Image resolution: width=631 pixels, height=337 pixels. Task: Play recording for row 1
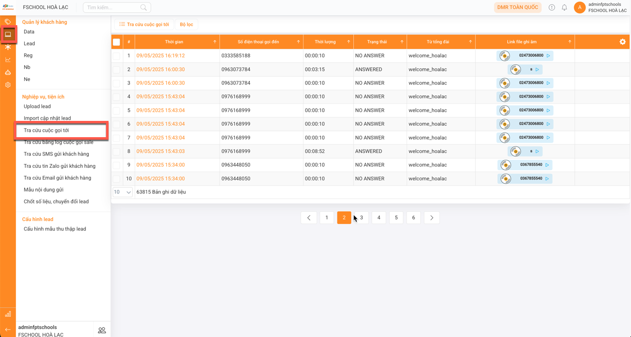pos(548,56)
